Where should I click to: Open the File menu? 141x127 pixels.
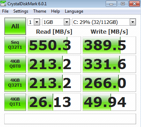(5, 11)
